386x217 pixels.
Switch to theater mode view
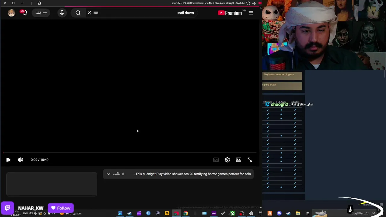(239, 160)
